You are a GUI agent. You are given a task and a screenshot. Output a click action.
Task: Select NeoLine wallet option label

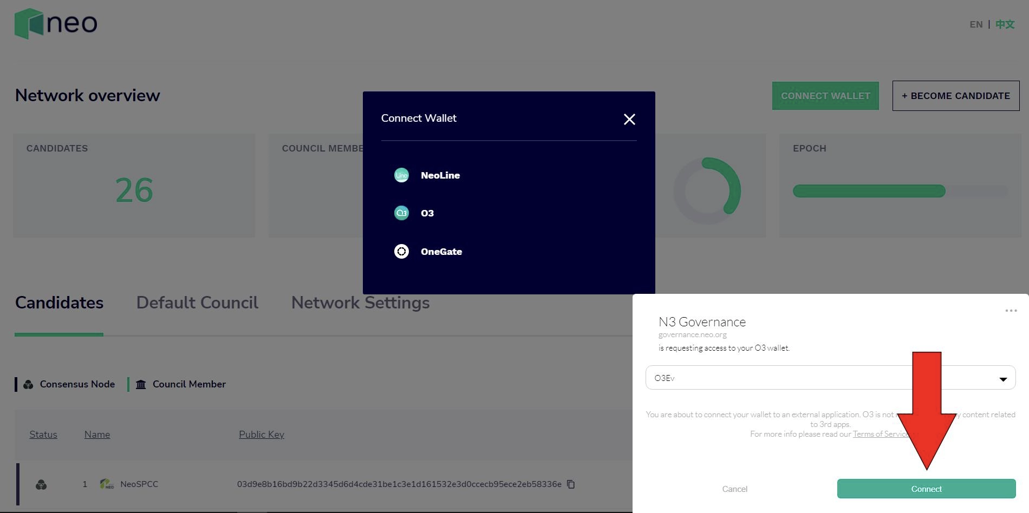tap(440, 175)
